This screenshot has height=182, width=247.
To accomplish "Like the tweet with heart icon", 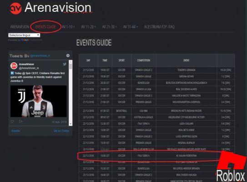I will (x=12, y=121).
